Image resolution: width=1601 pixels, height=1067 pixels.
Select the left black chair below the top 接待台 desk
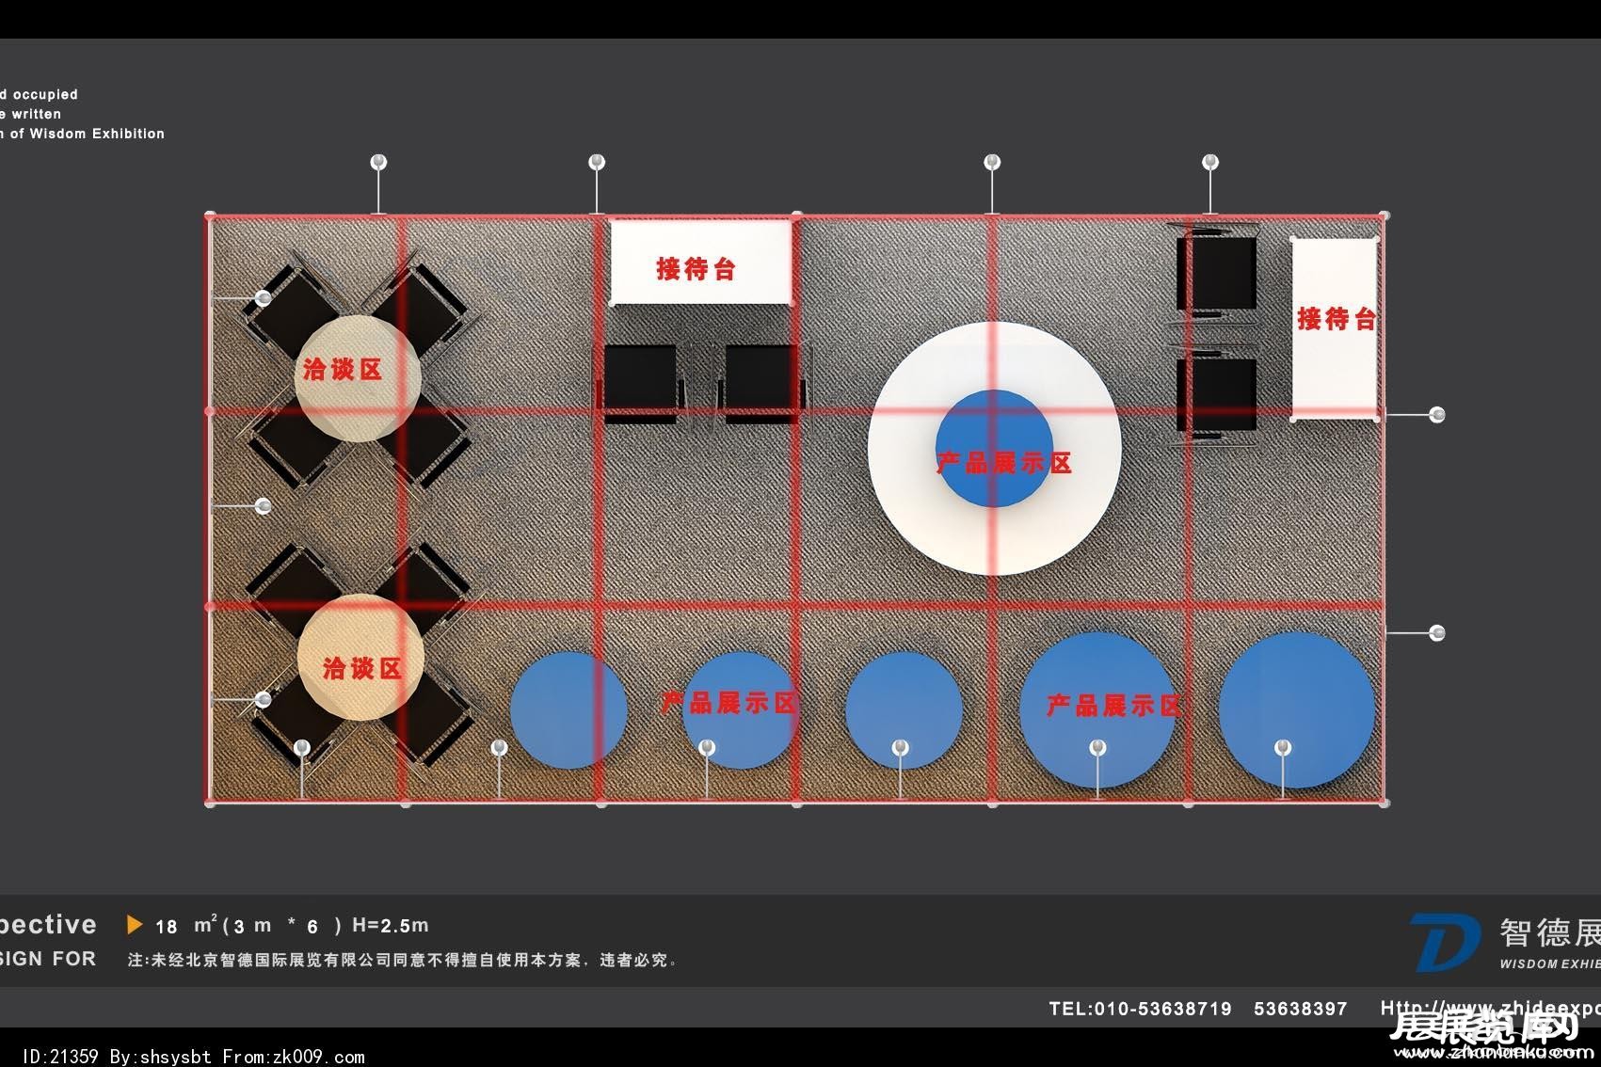640,381
